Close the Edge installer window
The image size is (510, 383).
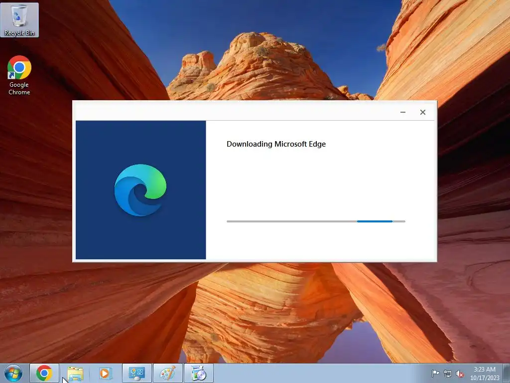423,112
